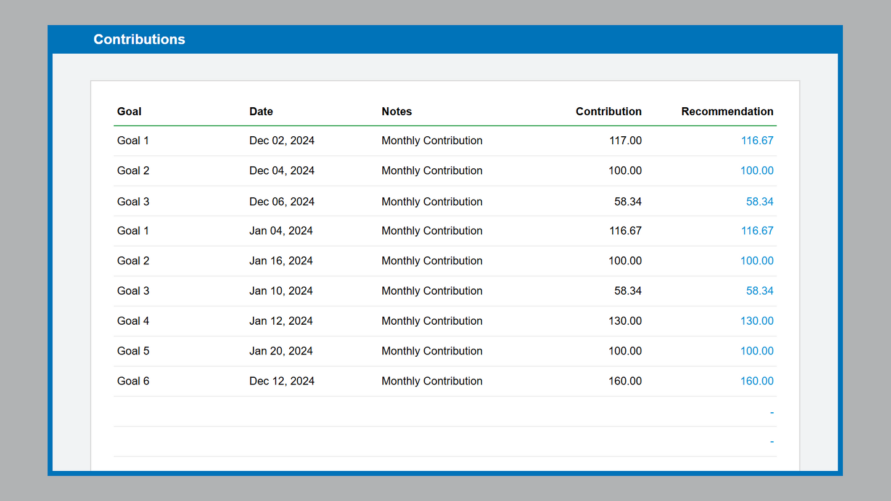891x501 pixels.
Task: Select contribution 100.00 in Jan 16 row
Action: pyautogui.click(x=625, y=261)
